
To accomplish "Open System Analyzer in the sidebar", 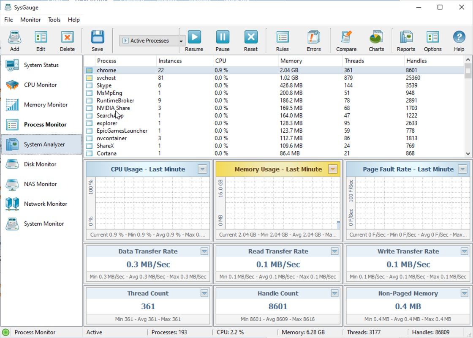I will click(x=42, y=144).
